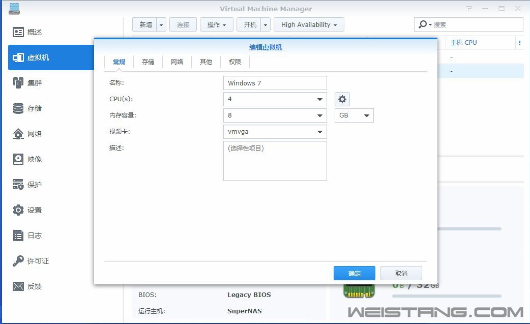Viewport: 530px width, 324px height.
Task: Click the Windows 7 name input field
Action: [x=275, y=83]
